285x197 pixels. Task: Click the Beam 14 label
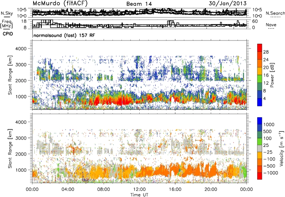point(139,4)
